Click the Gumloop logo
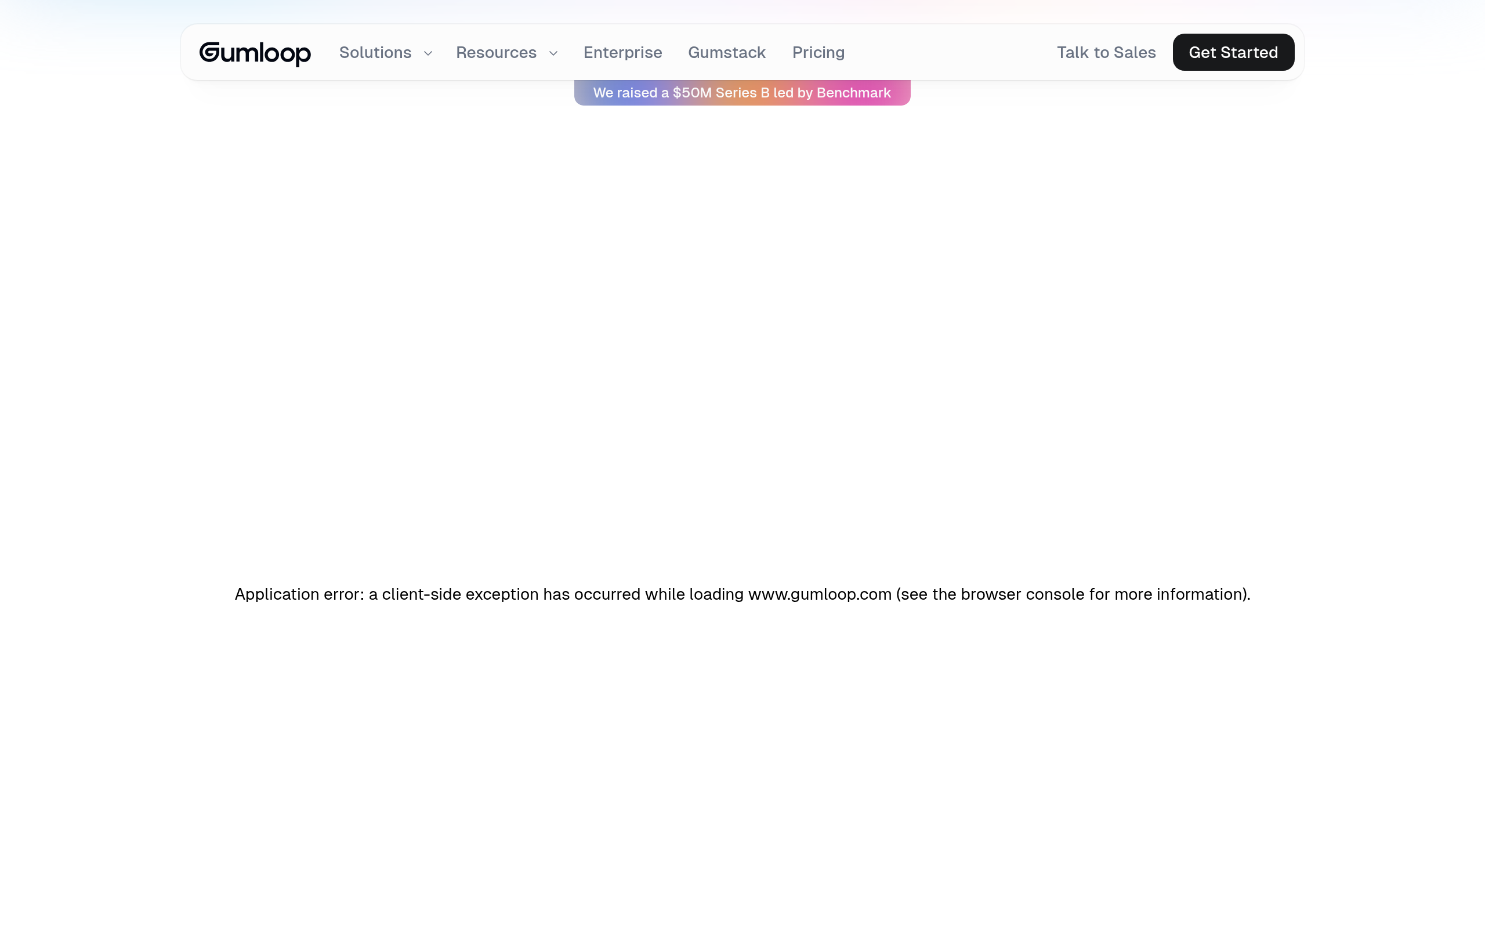This screenshot has width=1485, height=928. [255, 53]
